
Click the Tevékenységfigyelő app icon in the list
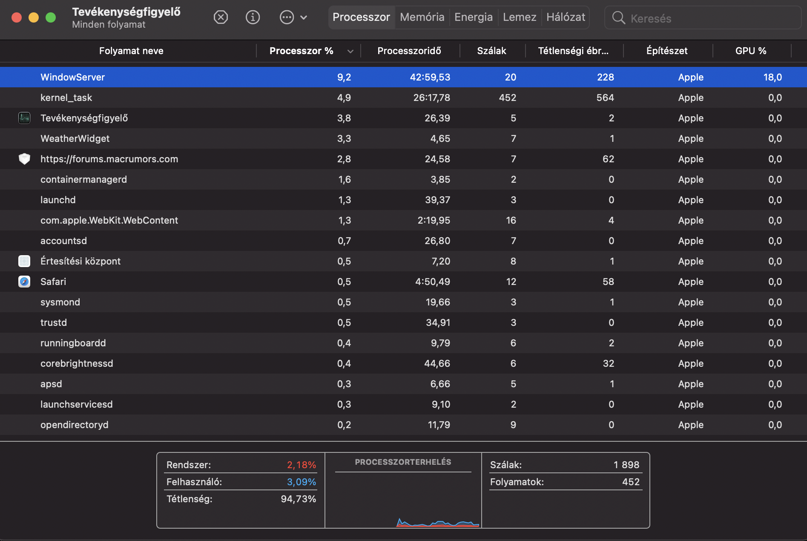24,118
